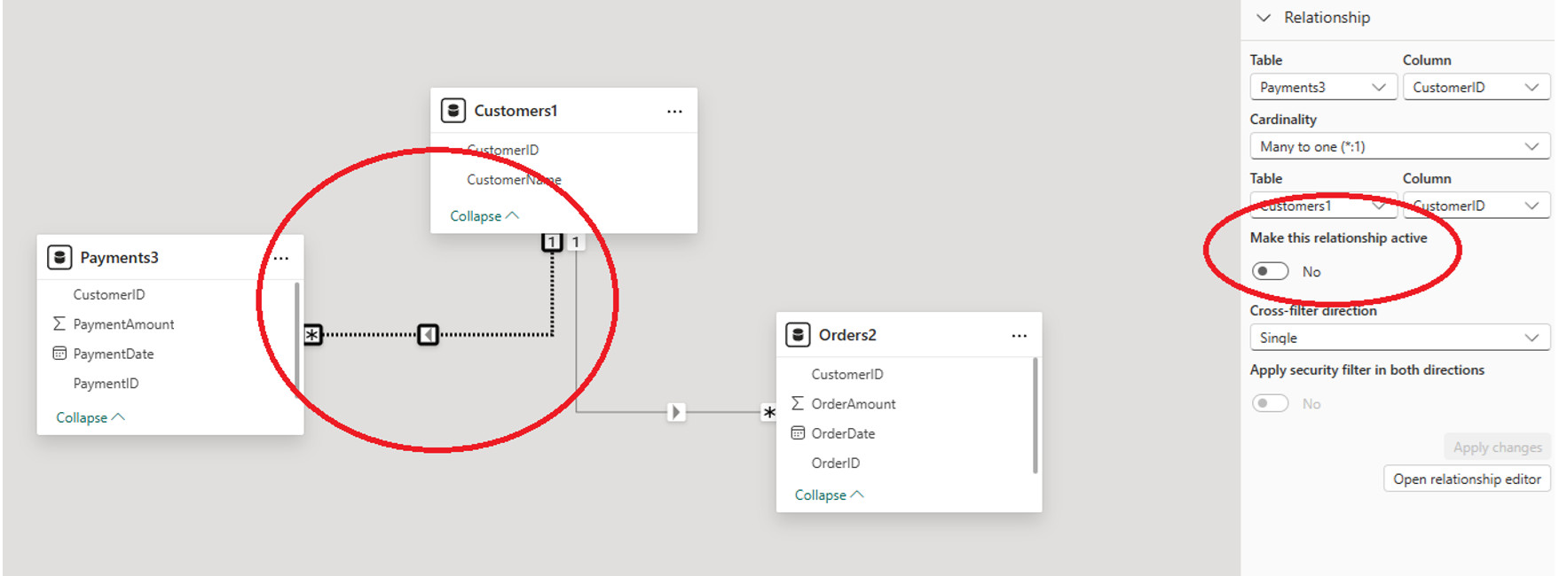Toggle Apply security filter in both directions
Image resolution: width=1567 pixels, height=576 pixels.
coord(1270,403)
